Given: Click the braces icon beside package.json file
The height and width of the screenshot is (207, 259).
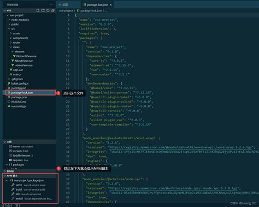Looking at the screenshot, I should tap(9, 97).
